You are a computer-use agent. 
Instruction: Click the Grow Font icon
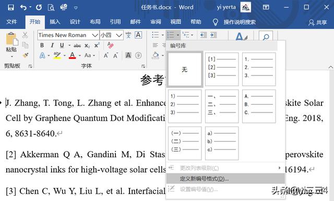pos(106,55)
